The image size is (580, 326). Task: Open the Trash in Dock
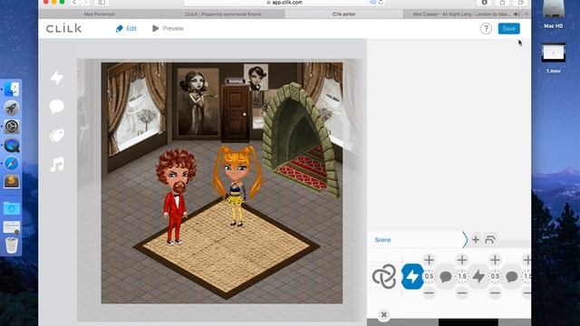click(x=12, y=244)
